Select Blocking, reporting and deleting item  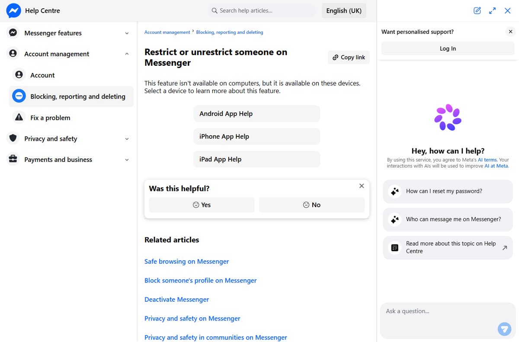(71, 96)
